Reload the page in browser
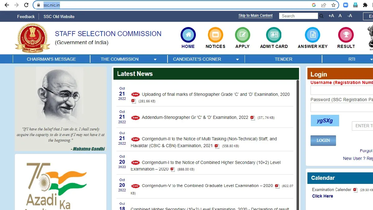 tap(26, 5)
